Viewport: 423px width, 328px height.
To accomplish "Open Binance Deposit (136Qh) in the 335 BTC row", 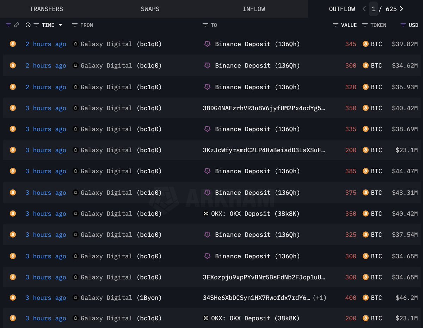I will pyautogui.click(x=257, y=129).
